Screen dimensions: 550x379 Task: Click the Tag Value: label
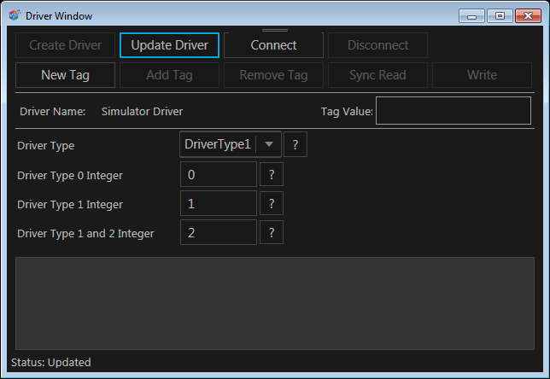(347, 112)
